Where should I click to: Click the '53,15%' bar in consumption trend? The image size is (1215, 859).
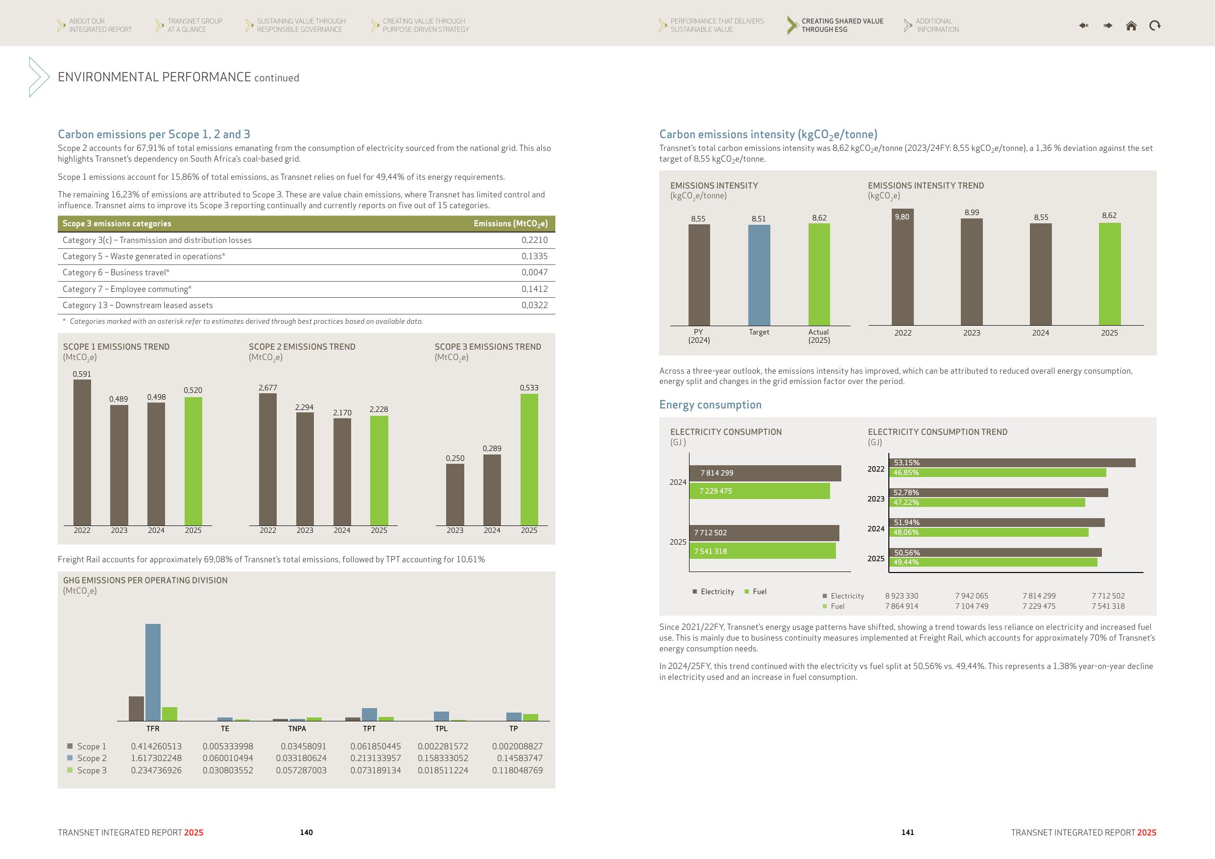click(x=1012, y=463)
